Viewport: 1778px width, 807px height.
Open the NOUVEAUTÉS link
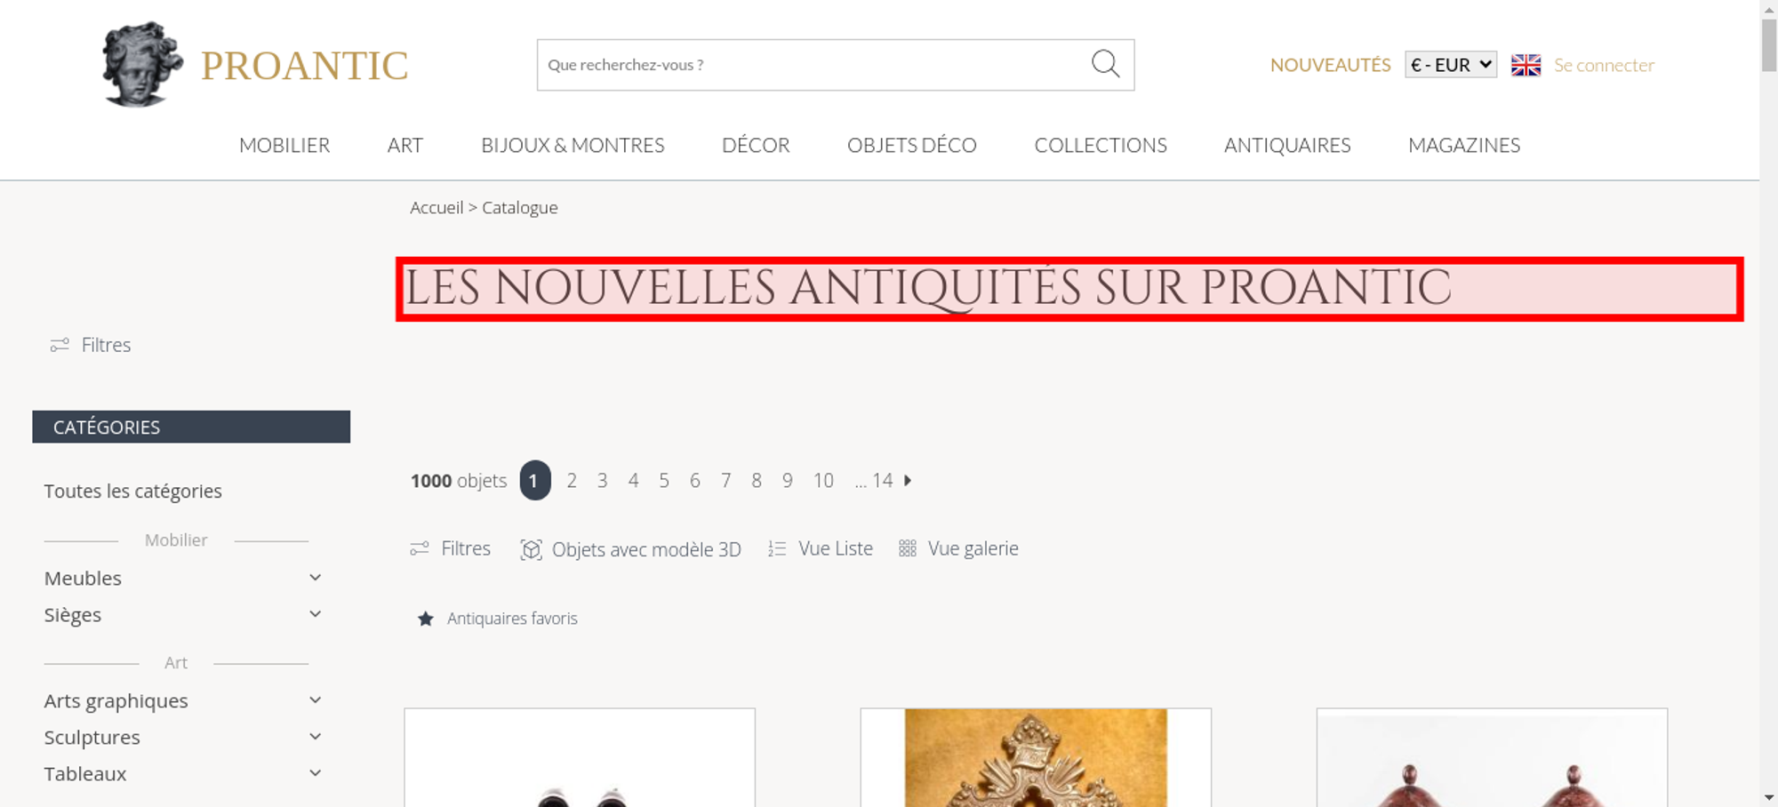click(x=1330, y=65)
